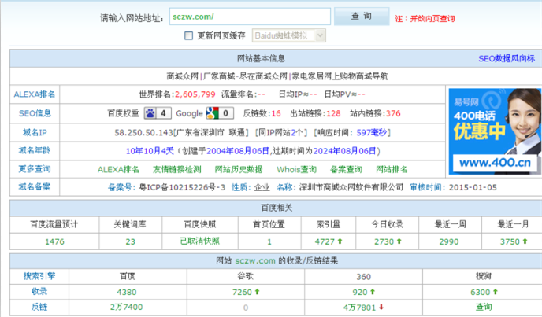542x317 pixels.
Task: Click the Google PageRank icon
Action: (x=212, y=113)
